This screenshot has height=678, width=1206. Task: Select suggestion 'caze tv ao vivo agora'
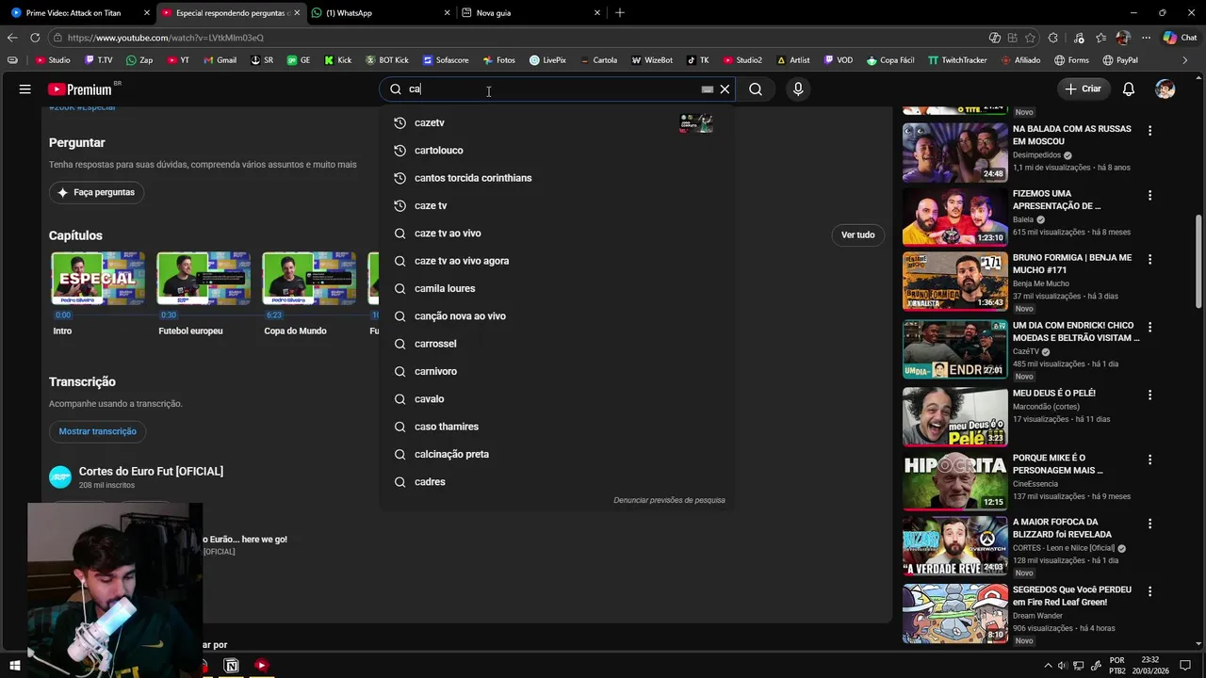click(557, 261)
